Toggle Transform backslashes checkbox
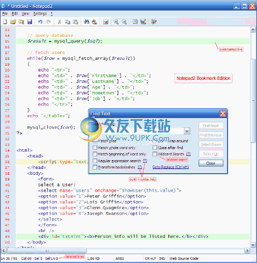This screenshot has width=257, height=263. point(95,167)
